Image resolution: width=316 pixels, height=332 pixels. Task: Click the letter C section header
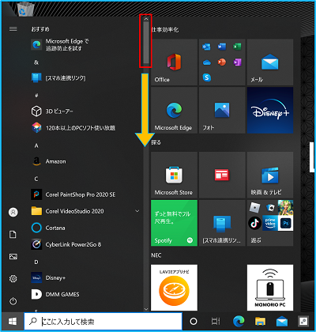click(36, 179)
